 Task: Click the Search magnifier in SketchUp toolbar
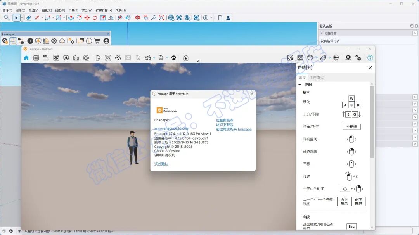7,18
